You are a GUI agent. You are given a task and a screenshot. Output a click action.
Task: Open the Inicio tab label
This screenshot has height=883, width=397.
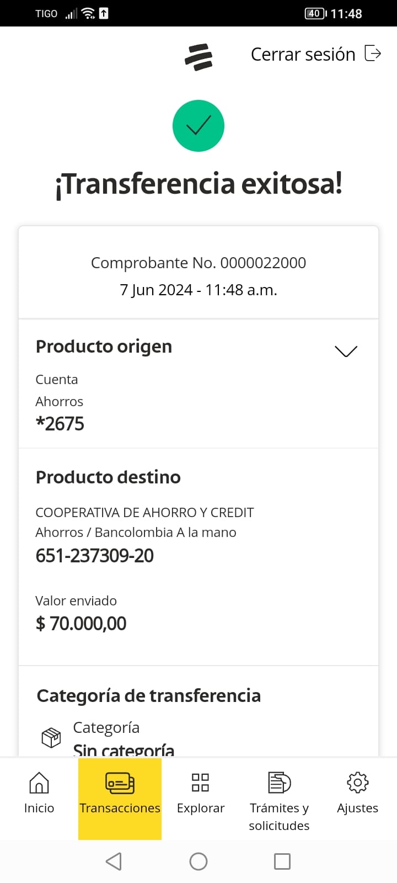pos(39,808)
